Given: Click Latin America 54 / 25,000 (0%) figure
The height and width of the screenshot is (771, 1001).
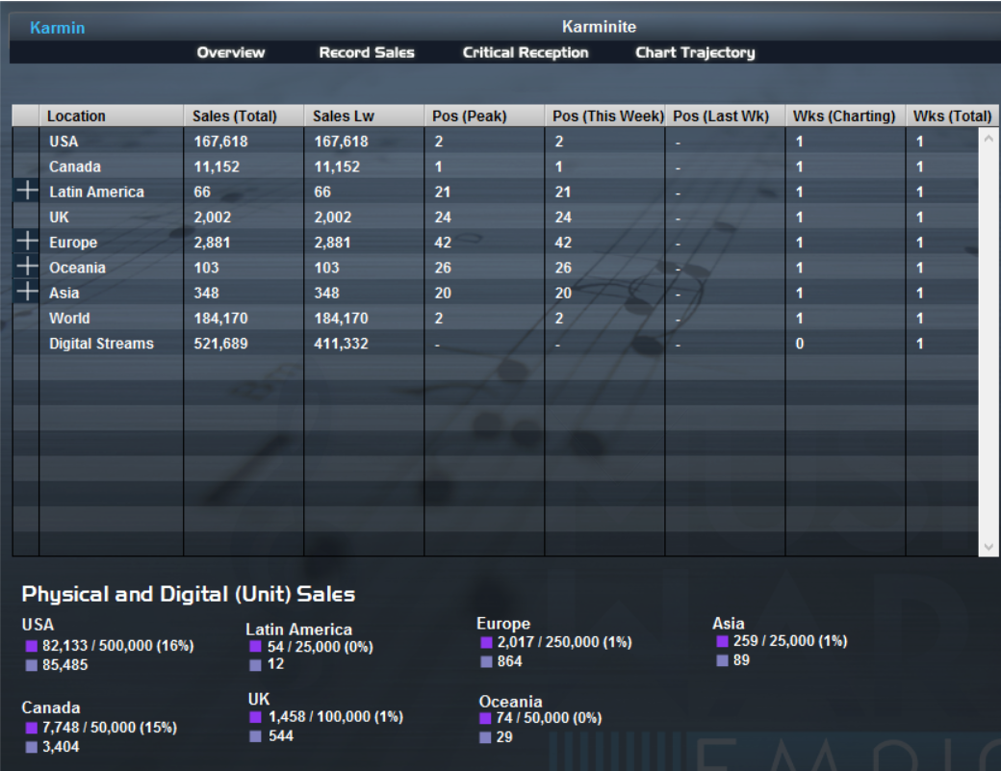Looking at the screenshot, I should point(321,647).
